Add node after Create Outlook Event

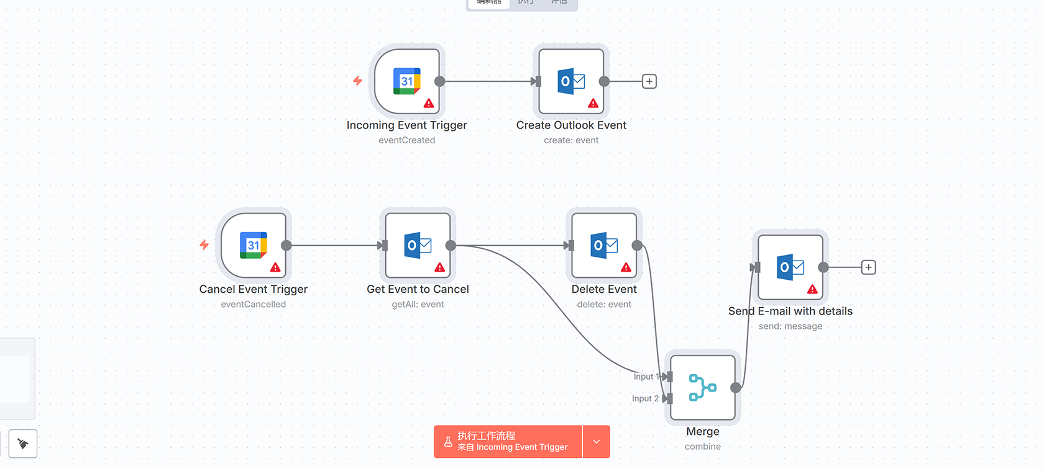tap(649, 81)
